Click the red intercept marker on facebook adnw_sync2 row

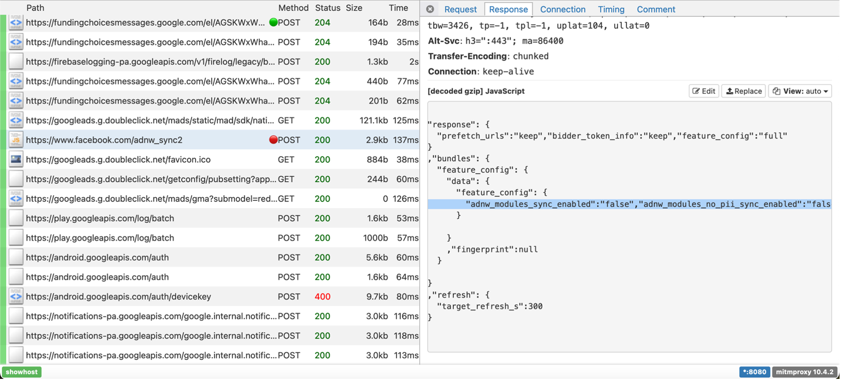coord(273,140)
